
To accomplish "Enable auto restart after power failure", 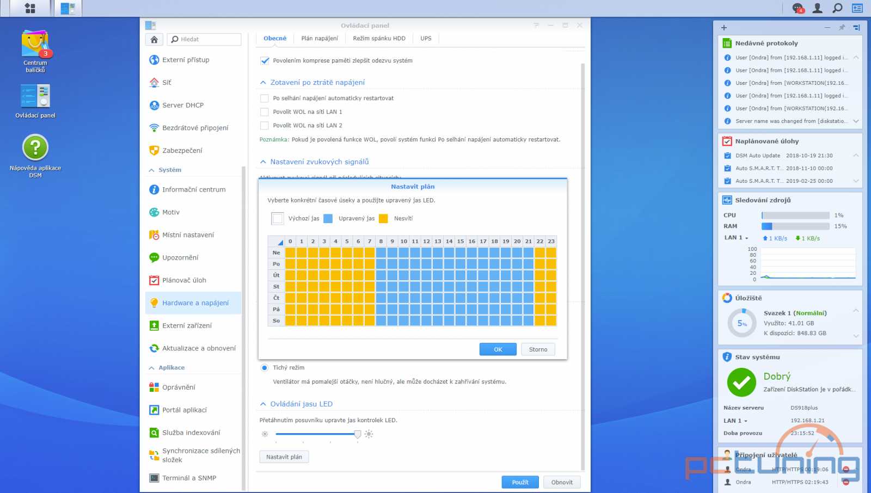I will (x=265, y=98).
